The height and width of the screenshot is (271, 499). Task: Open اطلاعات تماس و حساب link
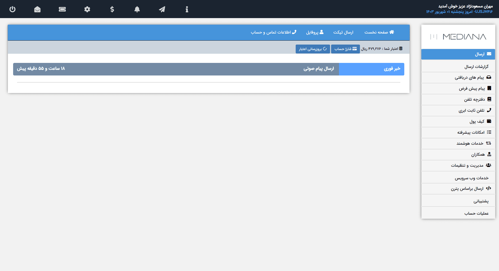point(273,32)
